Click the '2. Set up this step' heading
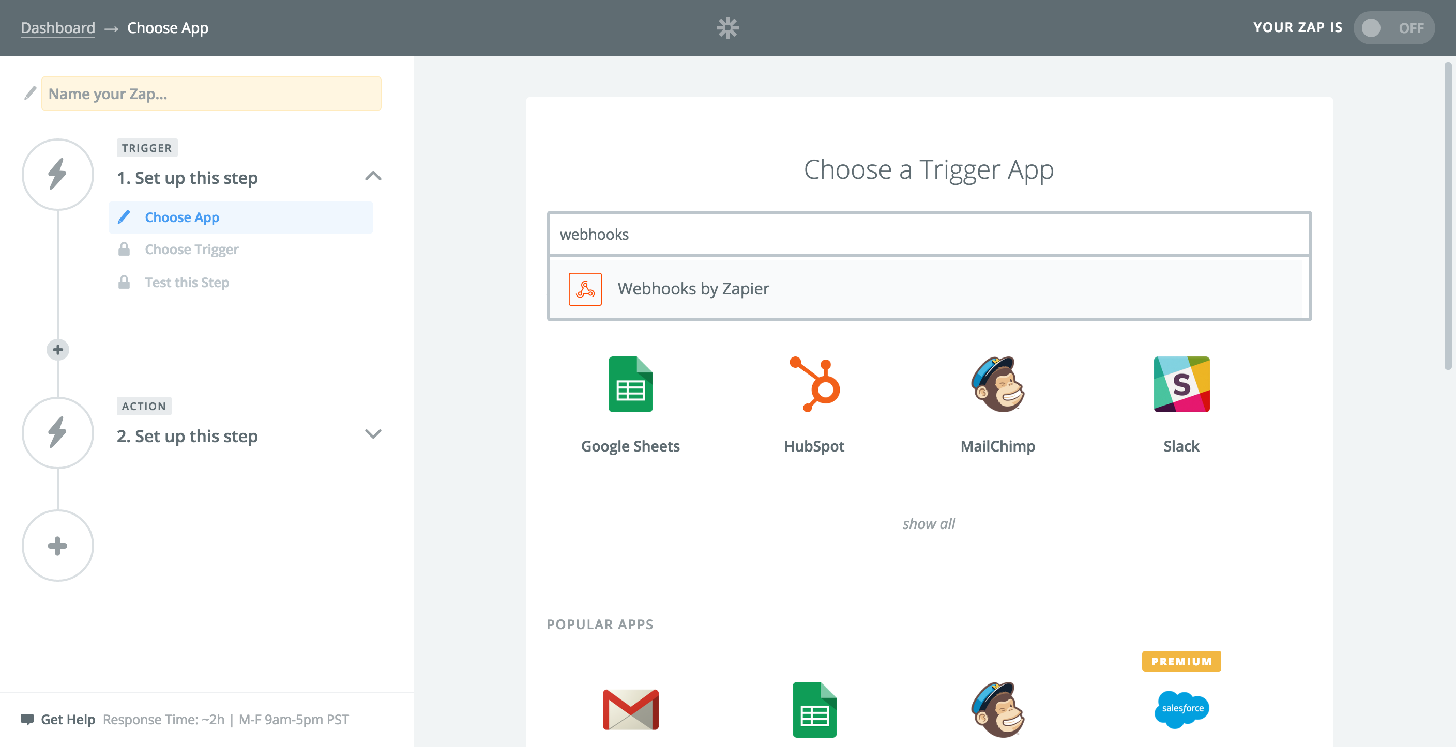1456x747 pixels. click(x=187, y=436)
